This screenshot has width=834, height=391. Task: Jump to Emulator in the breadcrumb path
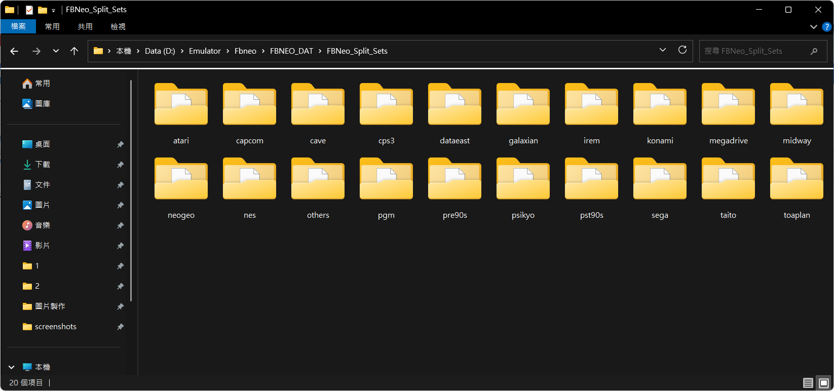(205, 51)
